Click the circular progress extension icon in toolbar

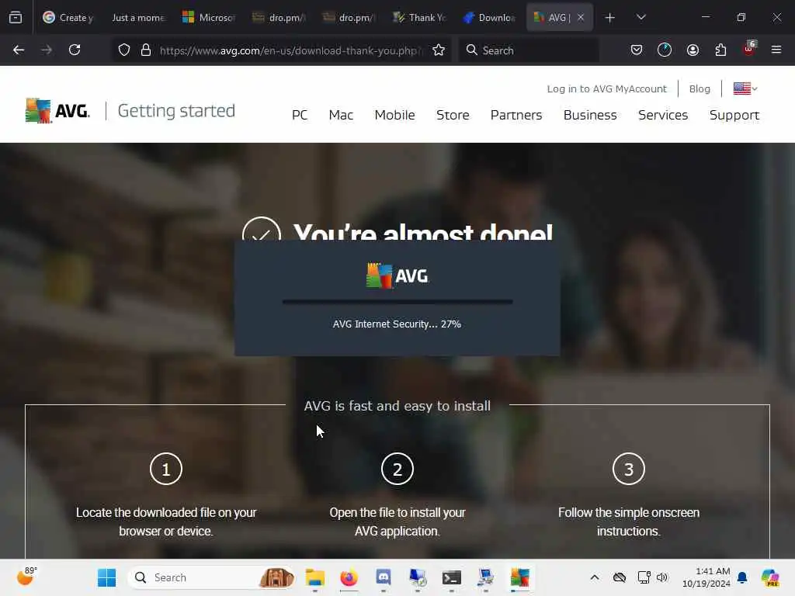click(x=665, y=50)
